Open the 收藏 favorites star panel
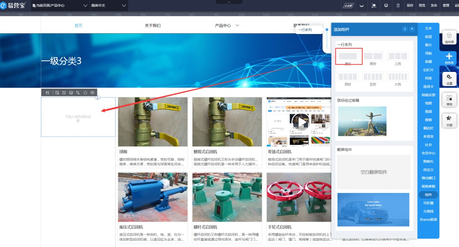Screen dimensions: 459x247 tap(449, 120)
